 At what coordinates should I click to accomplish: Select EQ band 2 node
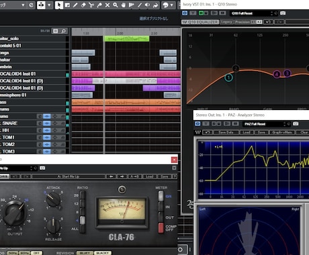click(236, 68)
